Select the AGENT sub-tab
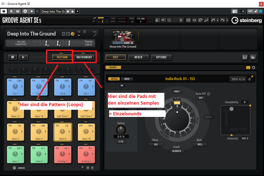Screen dimensions: 264x176 point(113,67)
